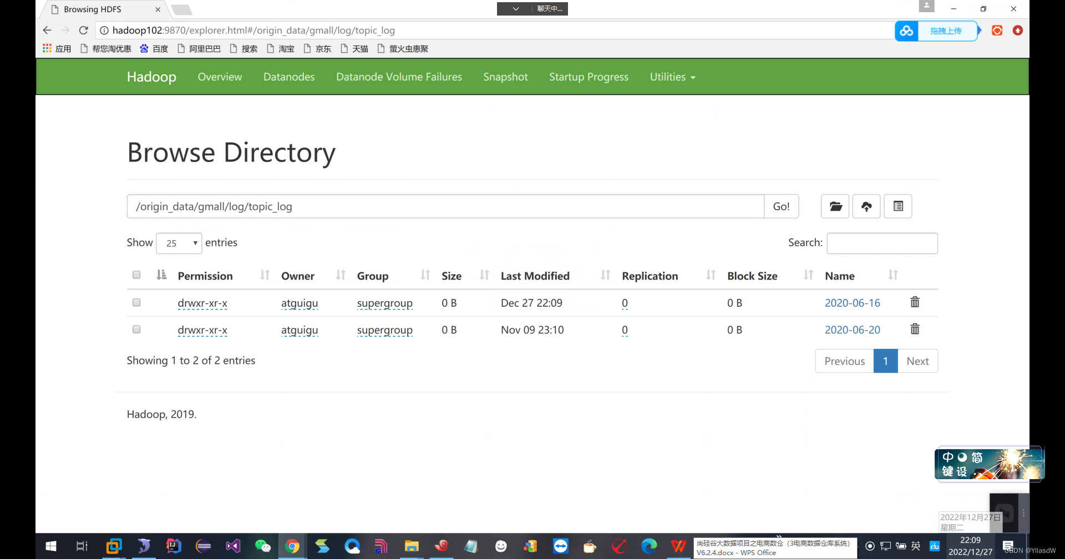
Task: Open WPS Office red W taskbar icon
Action: click(678, 546)
